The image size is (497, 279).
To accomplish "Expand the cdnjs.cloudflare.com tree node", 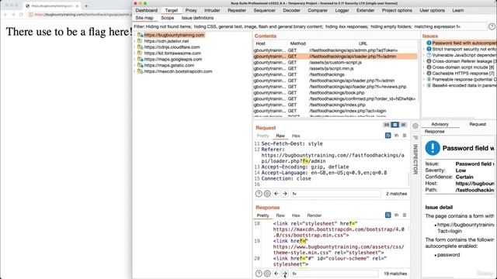I will click(x=135, y=47).
